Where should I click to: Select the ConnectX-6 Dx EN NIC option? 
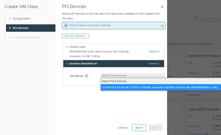pyautogui.click(x=161, y=87)
